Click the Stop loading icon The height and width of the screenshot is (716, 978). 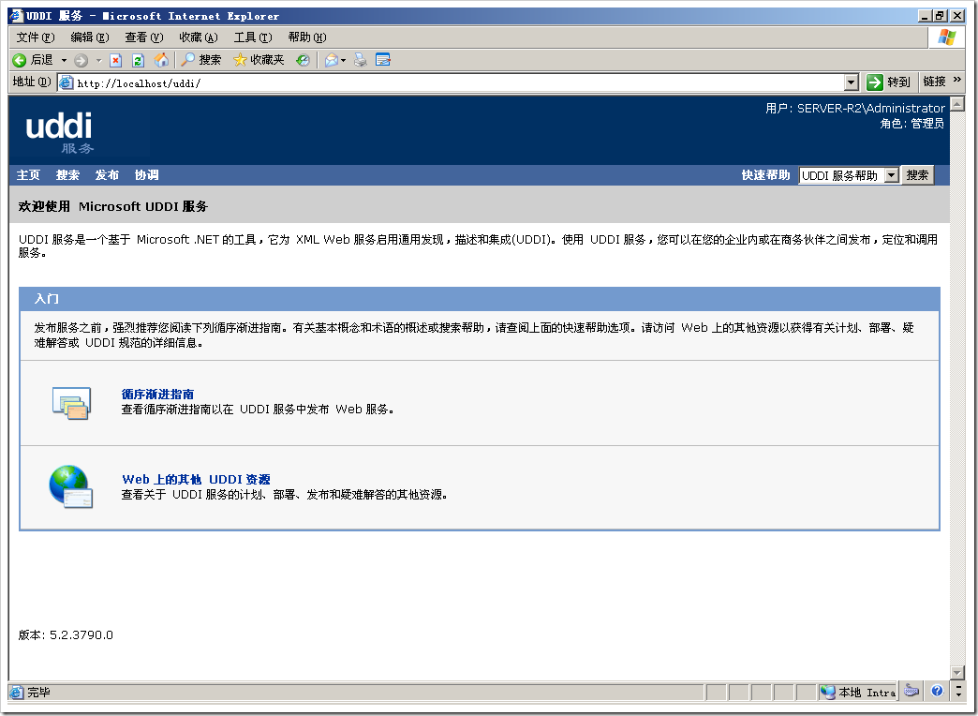115,60
